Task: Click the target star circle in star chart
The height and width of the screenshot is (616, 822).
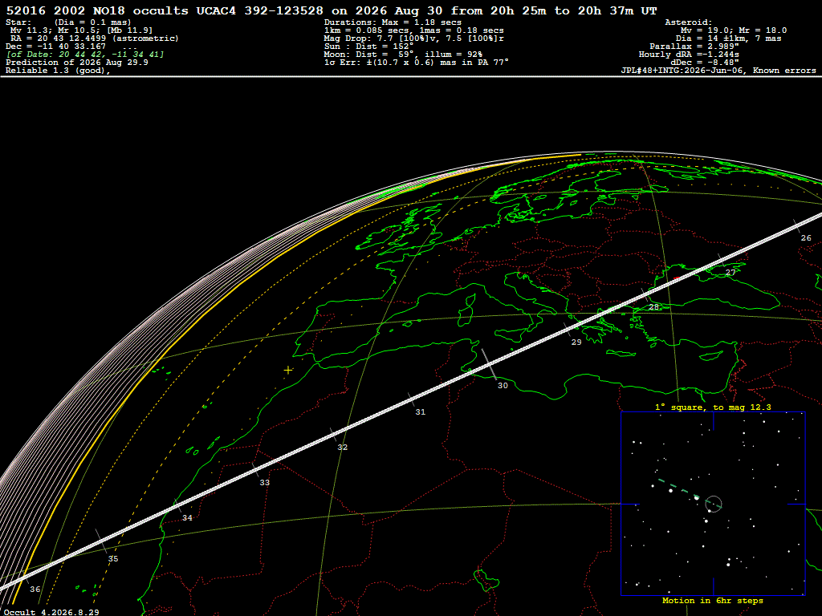Action: [714, 504]
